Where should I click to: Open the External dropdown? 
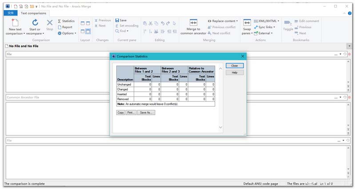tap(263, 33)
